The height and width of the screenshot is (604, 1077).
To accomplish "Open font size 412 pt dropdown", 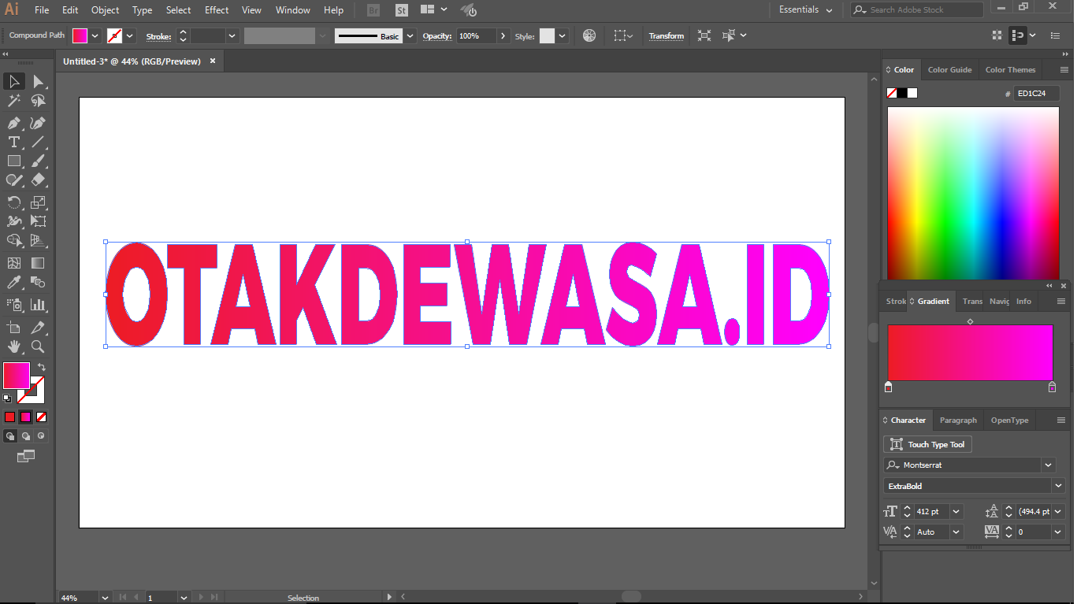I will tap(956, 511).
